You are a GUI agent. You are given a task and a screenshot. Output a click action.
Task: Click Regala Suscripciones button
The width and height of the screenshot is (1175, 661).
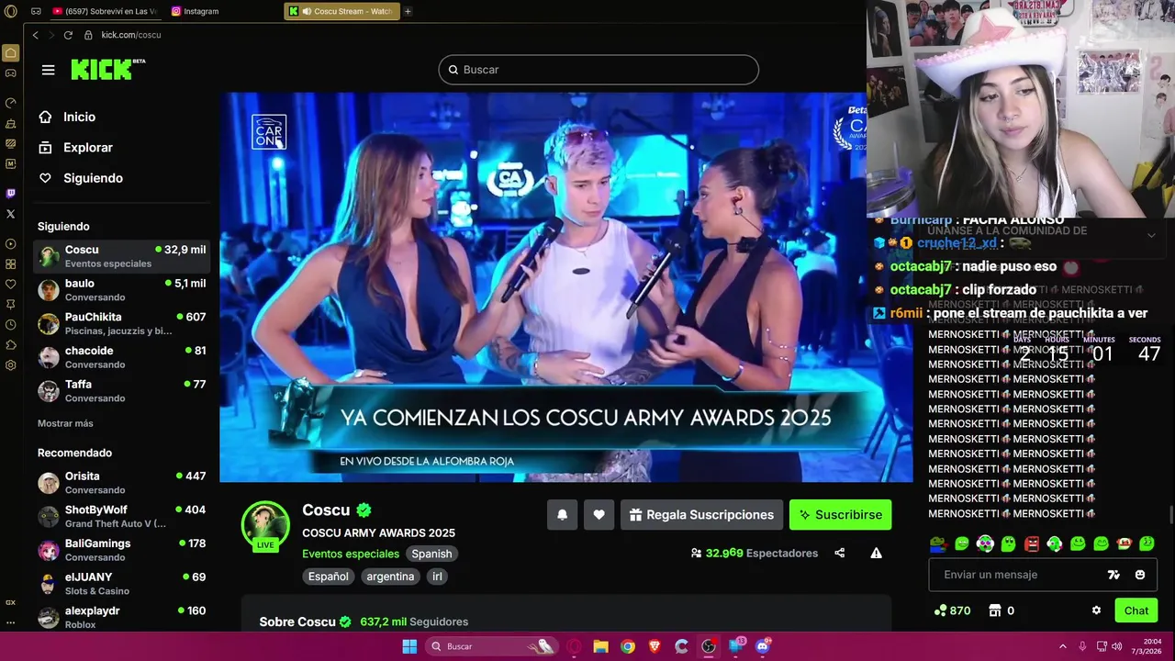click(701, 515)
